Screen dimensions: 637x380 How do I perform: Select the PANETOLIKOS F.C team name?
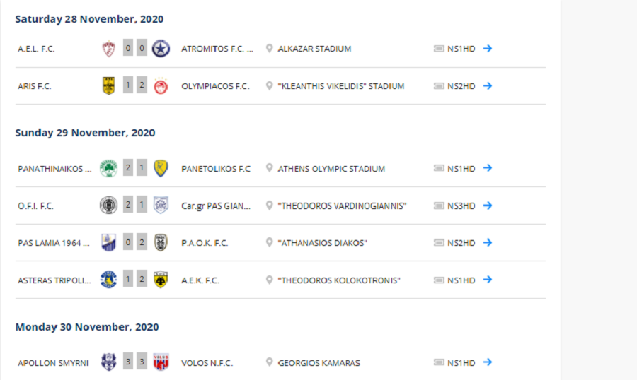[x=216, y=169]
